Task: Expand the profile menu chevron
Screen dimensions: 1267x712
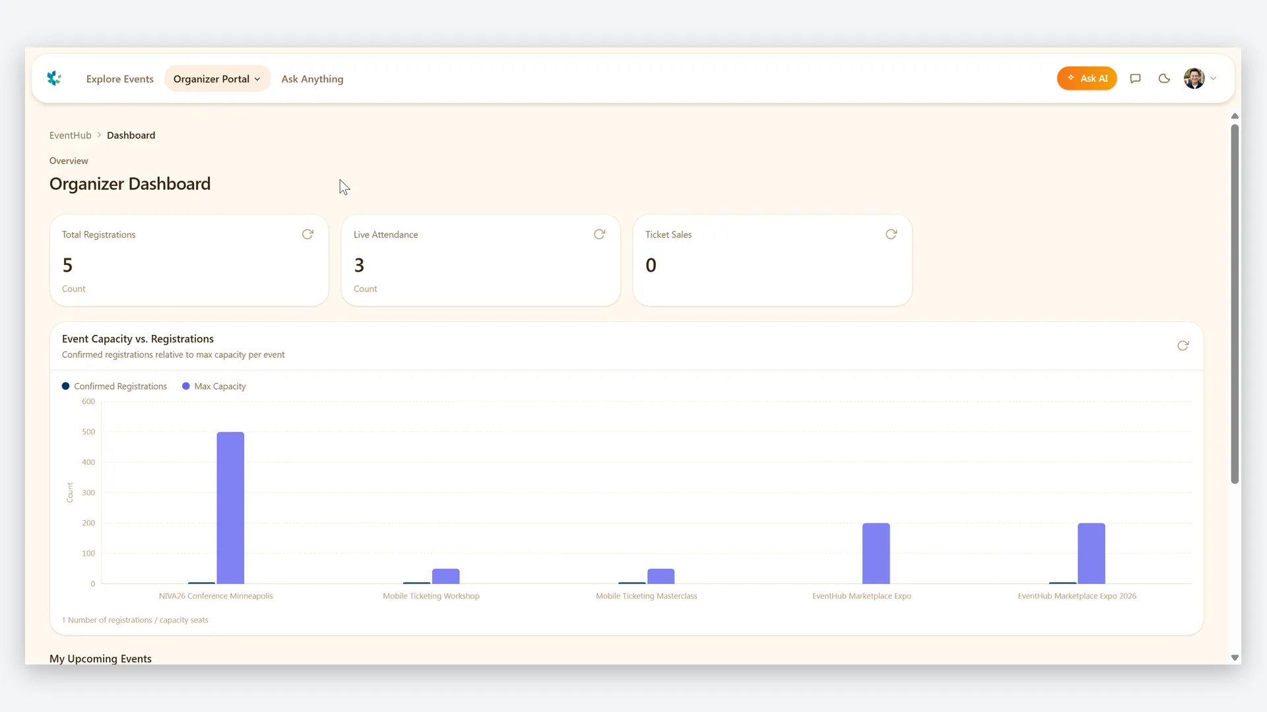Action: 1213,78
